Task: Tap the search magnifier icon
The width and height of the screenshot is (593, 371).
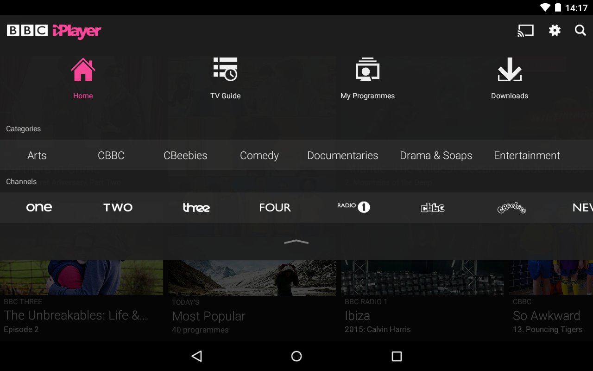Action: [580, 31]
